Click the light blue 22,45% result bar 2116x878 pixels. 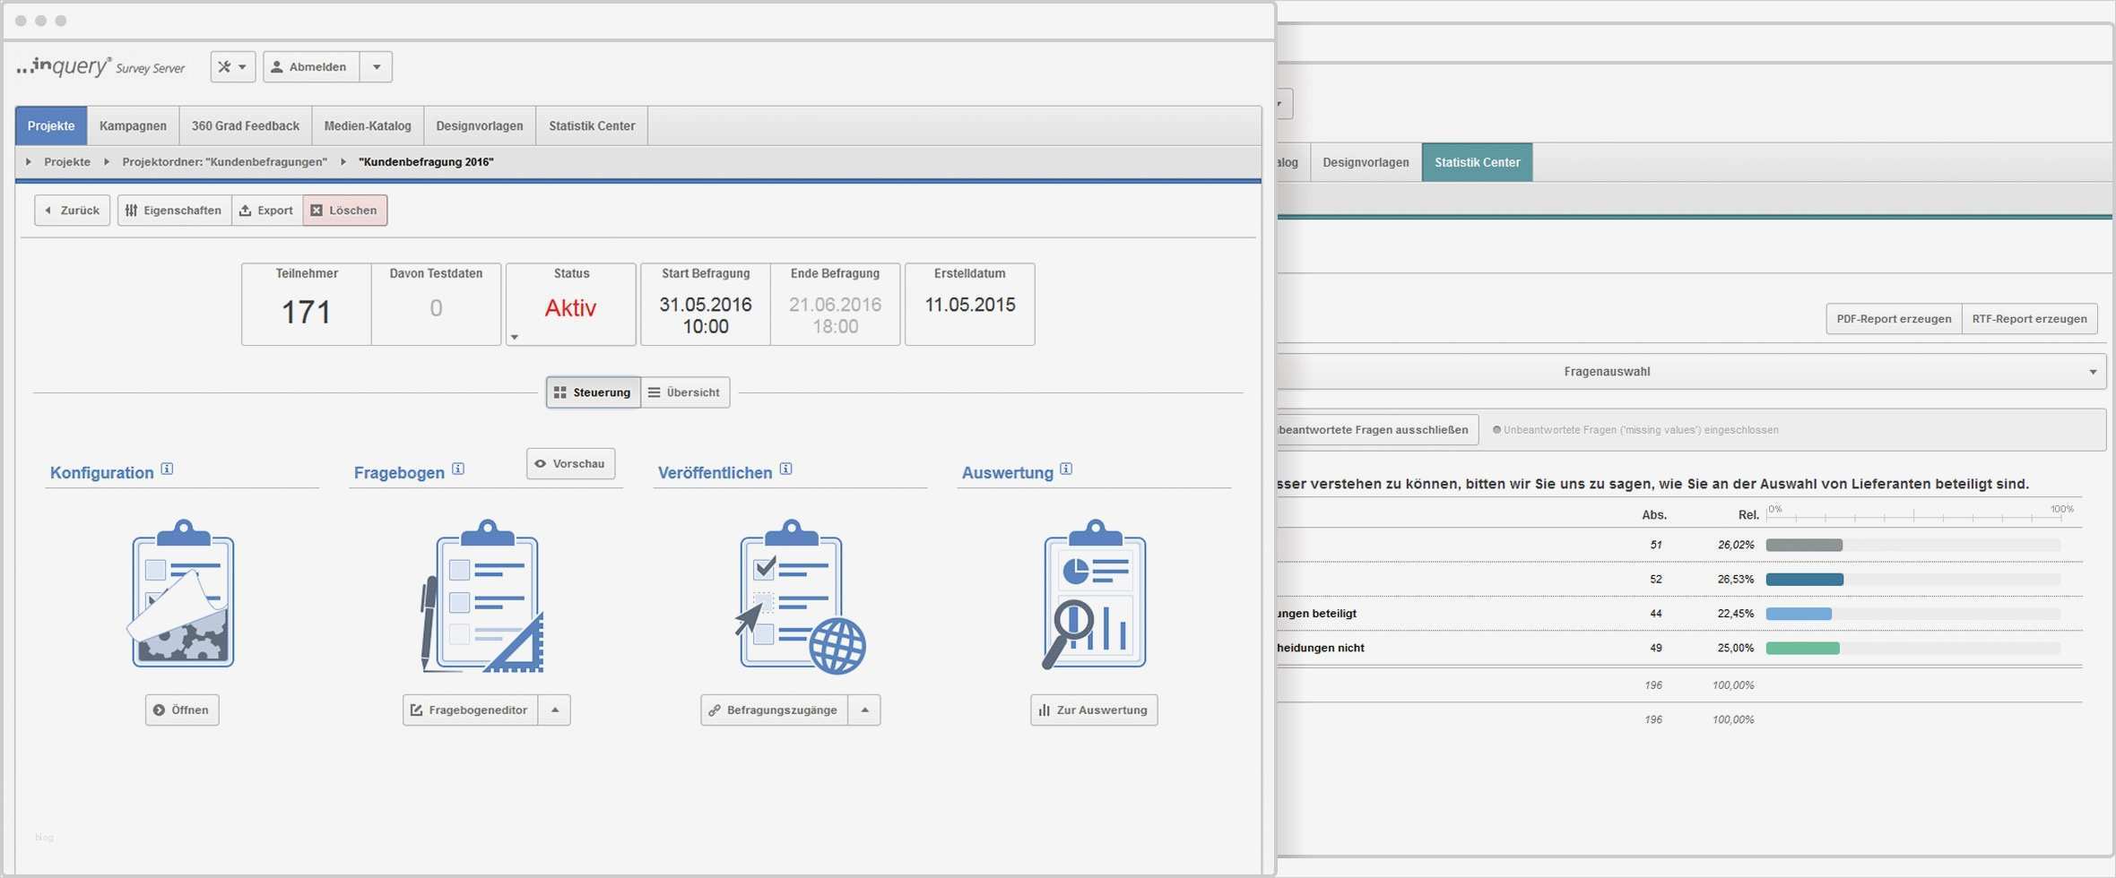tap(1799, 614)
